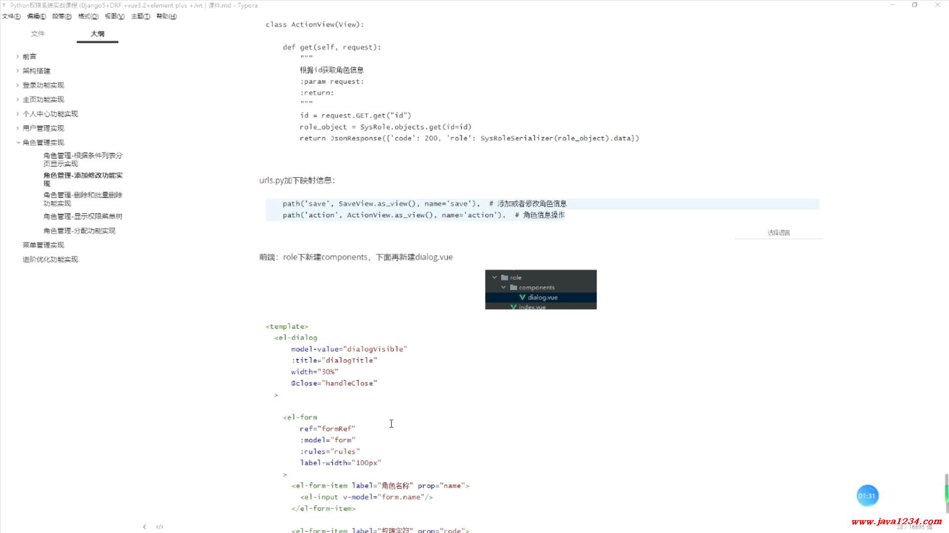Open the 主题(T) menu
Viewport: 949px width, 533px height.
(140, 16)
